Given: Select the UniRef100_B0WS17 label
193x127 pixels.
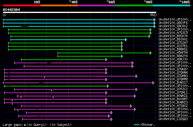Looking at the screenshot, I should (173, 83).
